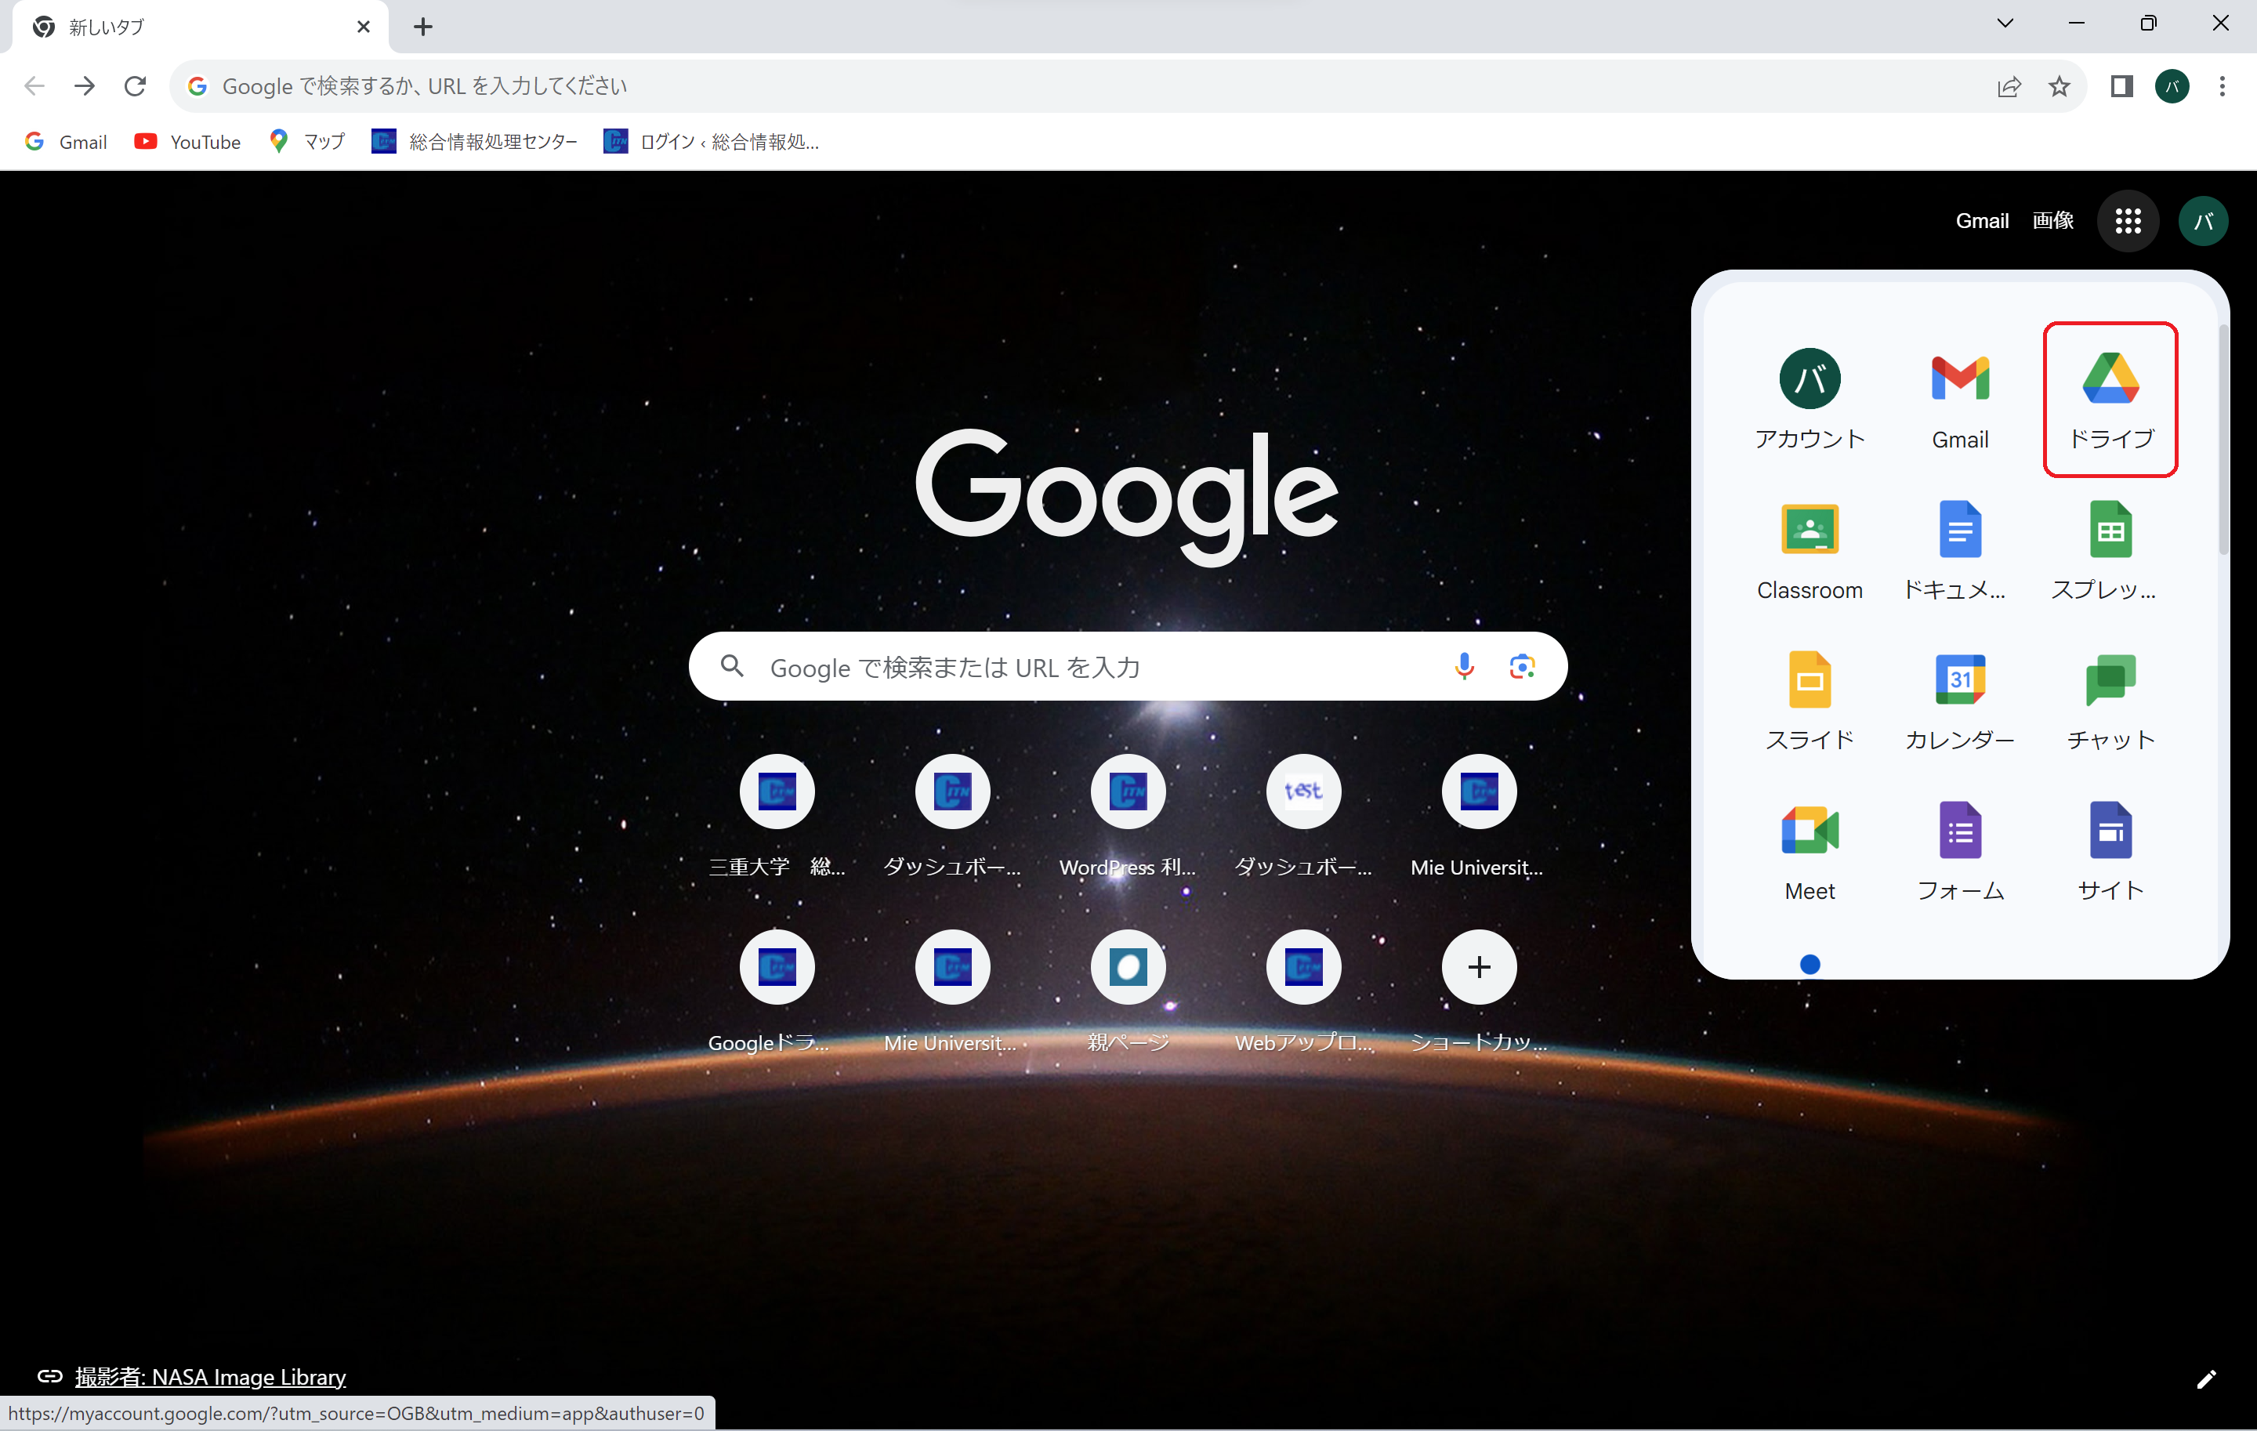
Task: Open a new tab with the plus button
Action: point(422,26)
